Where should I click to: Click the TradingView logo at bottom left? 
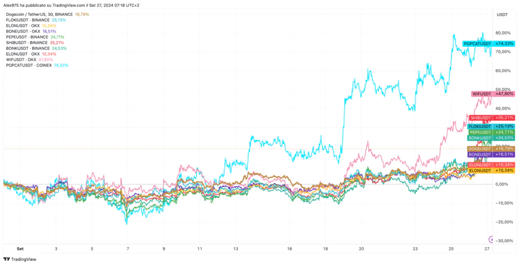(19, 259)
